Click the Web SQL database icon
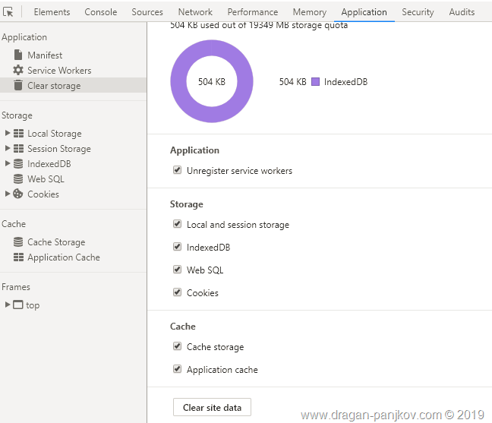 click(18, 179)
